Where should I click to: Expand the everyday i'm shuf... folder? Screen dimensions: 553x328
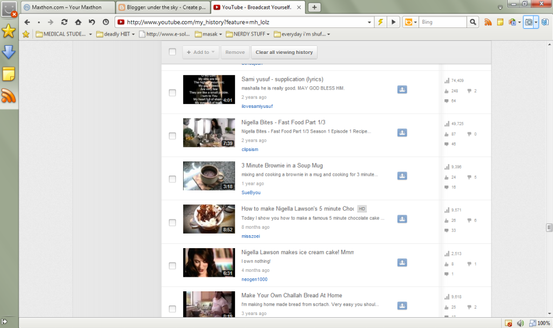pos(329,34)
